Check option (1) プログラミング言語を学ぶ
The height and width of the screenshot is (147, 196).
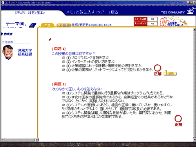pyautogui.click(x=64, y=58)
